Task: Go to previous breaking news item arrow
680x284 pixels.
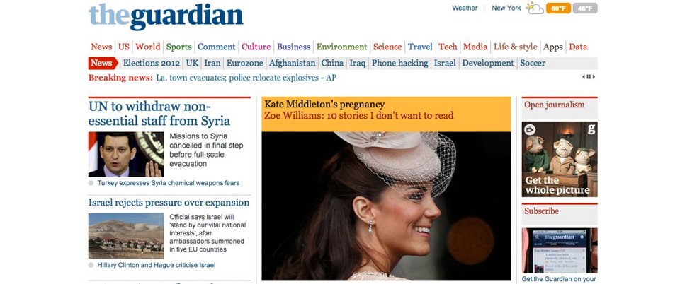Action: (x=584, y=77)
